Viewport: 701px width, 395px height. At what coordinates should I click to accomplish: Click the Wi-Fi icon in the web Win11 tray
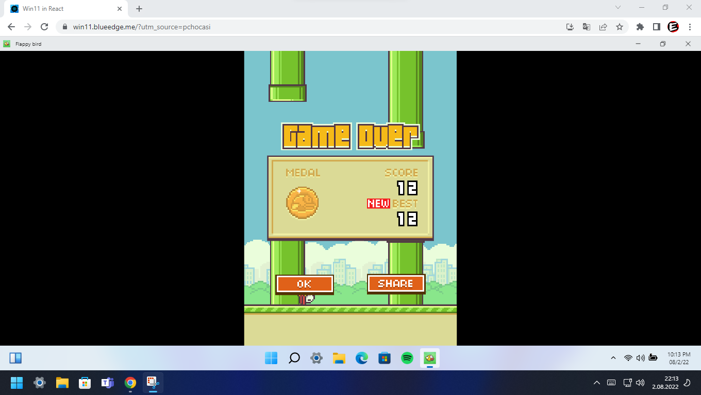click(628, 358)
